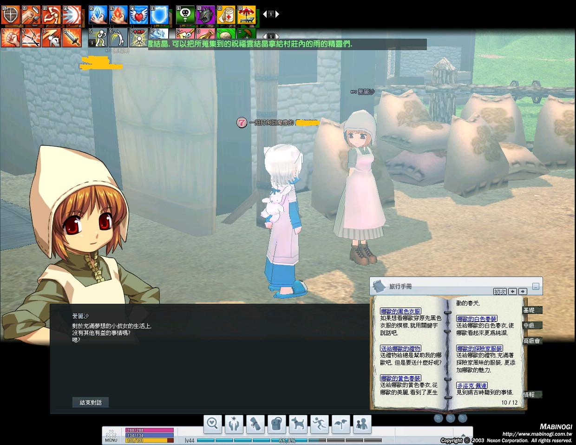The height and width of the screenshot is (445, 576).
Task: Switch to the 情報 bookmark tab
Action: (530, 395)
